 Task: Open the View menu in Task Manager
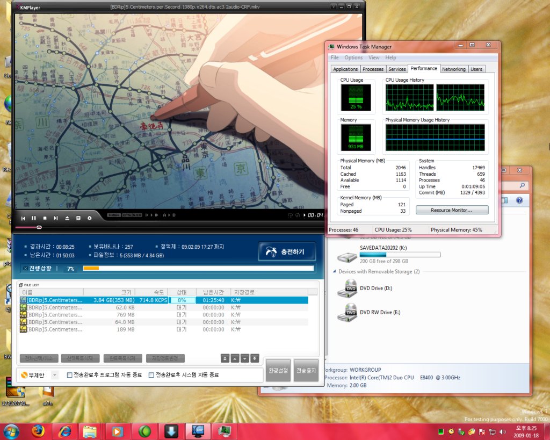pos(374,57)
